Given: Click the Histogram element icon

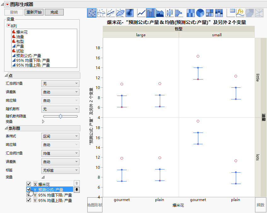Looking at the screenshot, I should (x=179, y=13).
